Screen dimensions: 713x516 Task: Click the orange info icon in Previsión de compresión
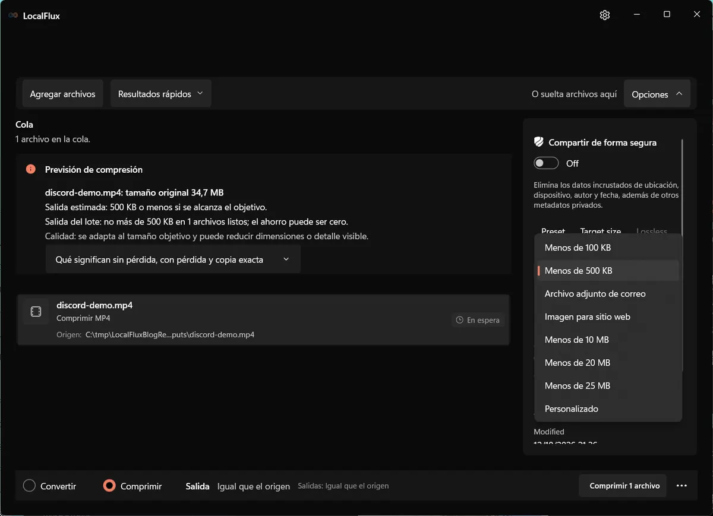[31, 169]
